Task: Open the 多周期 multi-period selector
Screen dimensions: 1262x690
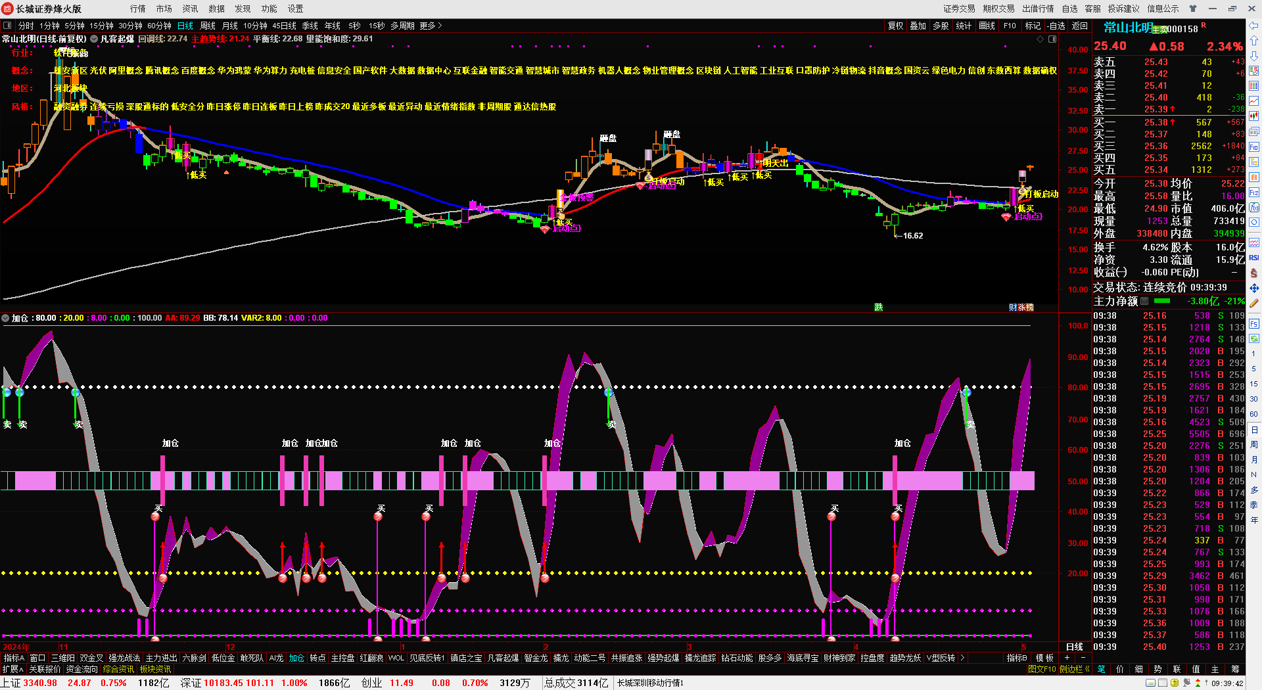Action: (402, 26)
